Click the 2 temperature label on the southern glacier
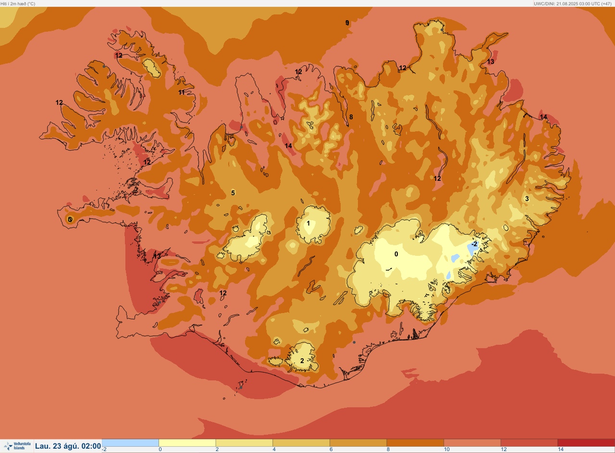The image size is (615, 453). point(302,361)
